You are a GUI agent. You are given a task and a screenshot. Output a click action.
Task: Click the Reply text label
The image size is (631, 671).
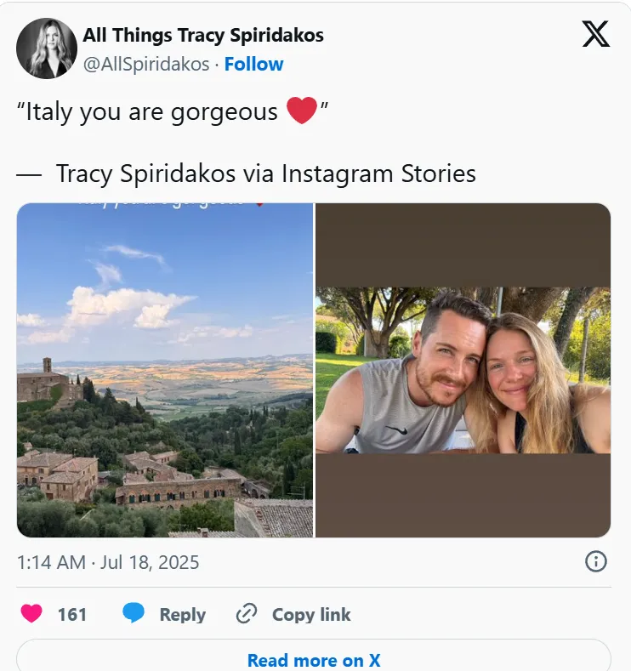pos(183,615)
